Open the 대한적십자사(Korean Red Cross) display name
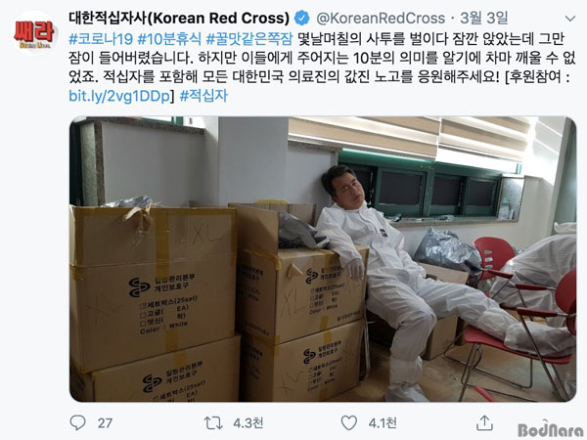Viewport: 587px width, 440px height. click(179, 18)
